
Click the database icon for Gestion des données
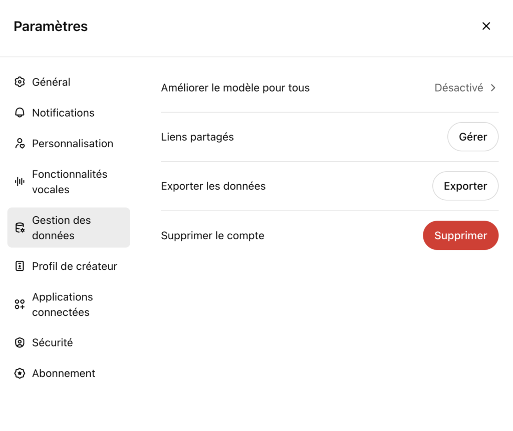pos(20,228)
